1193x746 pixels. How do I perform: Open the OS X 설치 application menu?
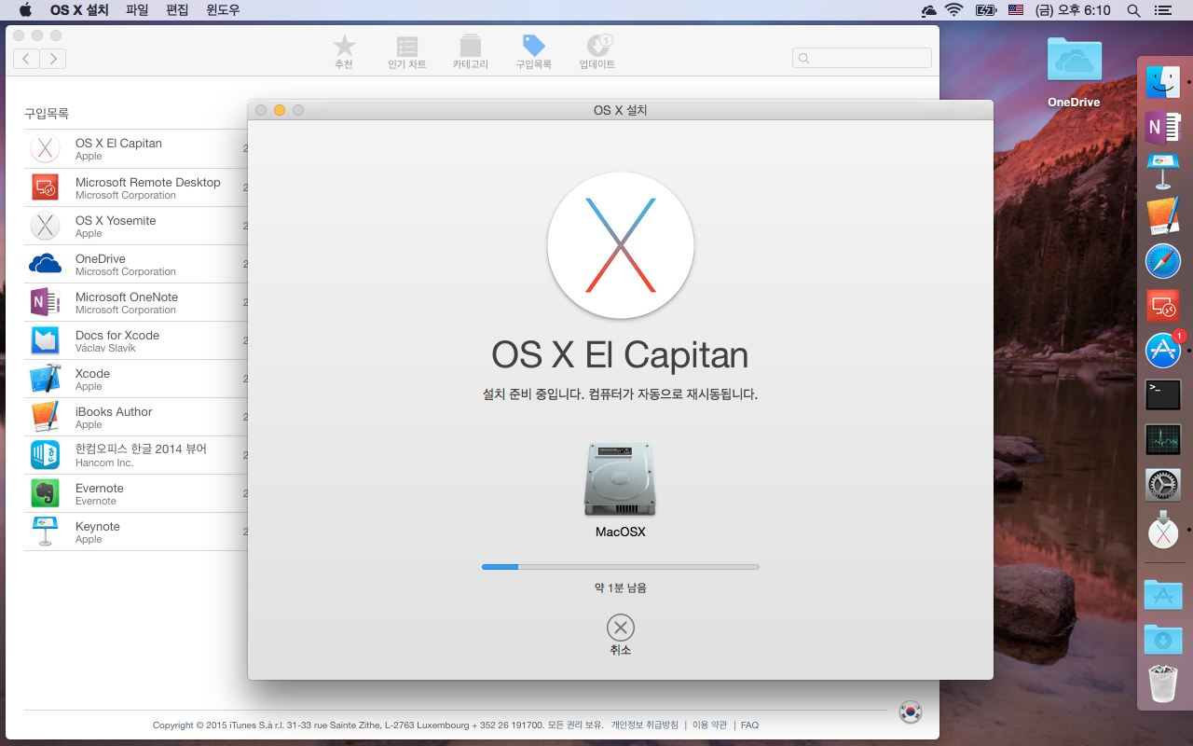tap(79, 10)
